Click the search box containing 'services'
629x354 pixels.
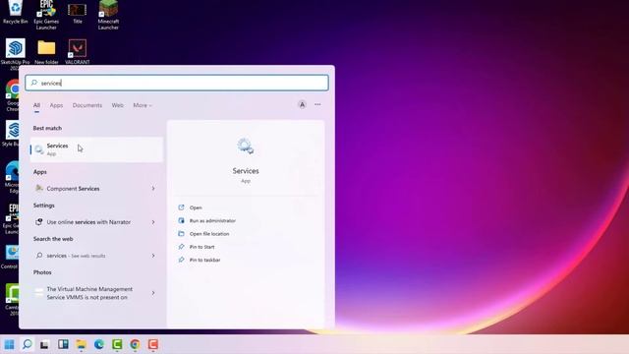tap(177, 83)
